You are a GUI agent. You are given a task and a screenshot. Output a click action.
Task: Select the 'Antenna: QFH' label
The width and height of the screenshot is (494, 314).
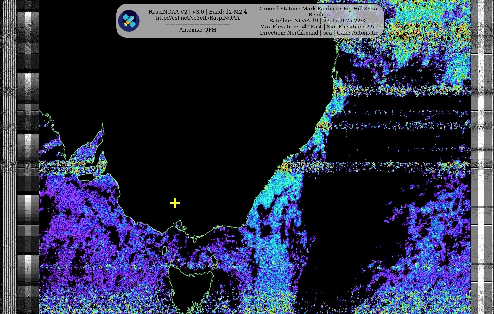(198, 30)
